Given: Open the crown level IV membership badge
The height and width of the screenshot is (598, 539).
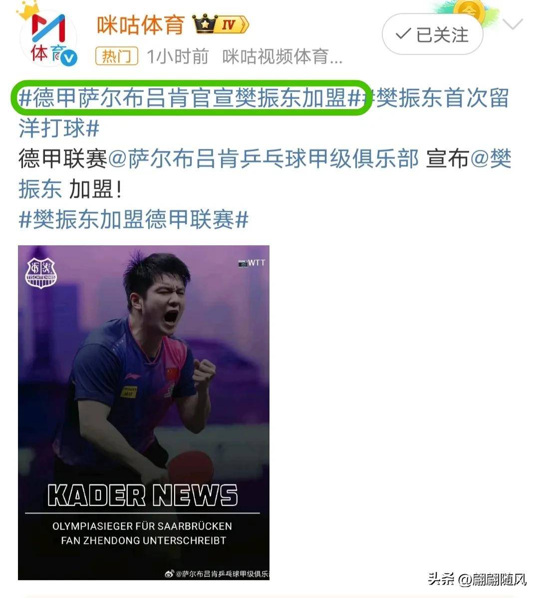Looking at the screenshot, I should coord(221,24).
